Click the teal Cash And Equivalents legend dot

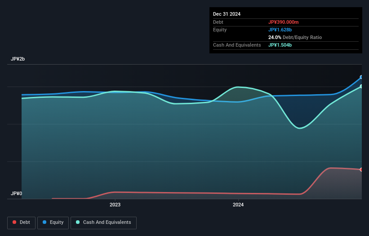(78, 222)
